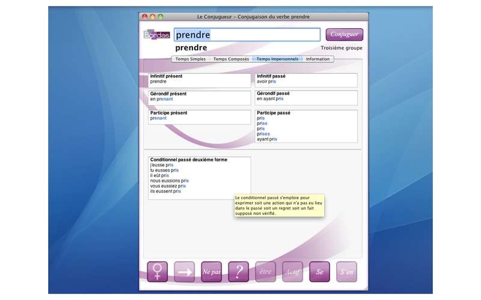Viewport: 481px width, 300px height.
Task: Click the Participe présent heading
Action: (x=169, y=113)
